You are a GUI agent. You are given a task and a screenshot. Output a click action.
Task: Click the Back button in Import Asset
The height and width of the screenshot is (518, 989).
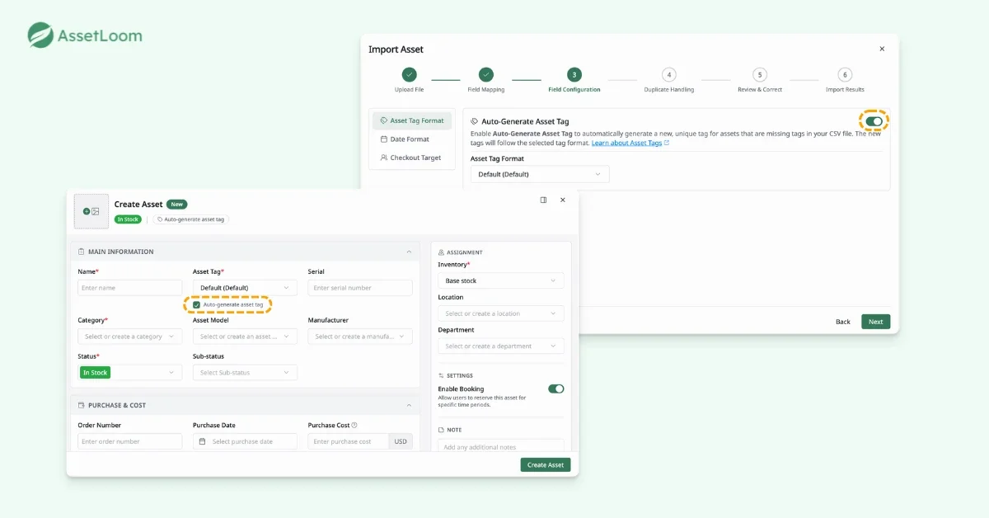[x=843, y=322]
